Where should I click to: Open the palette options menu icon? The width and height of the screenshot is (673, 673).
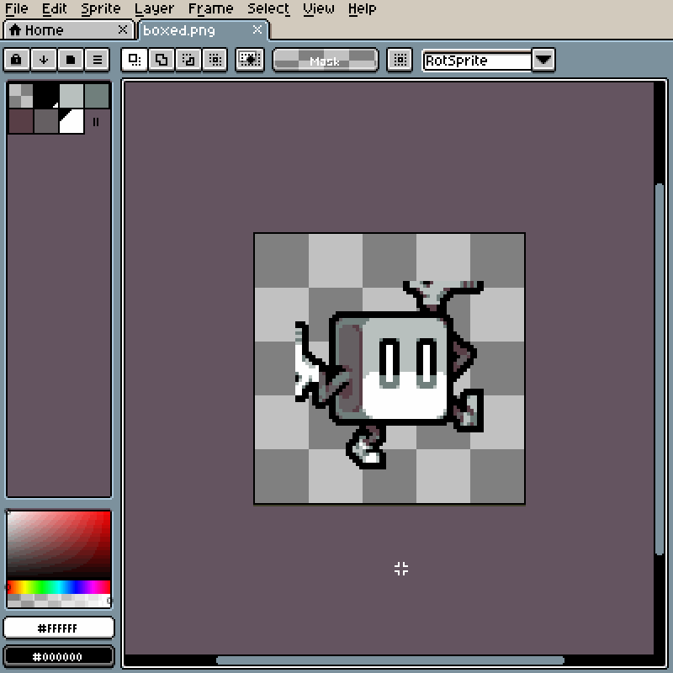point(98,60)
